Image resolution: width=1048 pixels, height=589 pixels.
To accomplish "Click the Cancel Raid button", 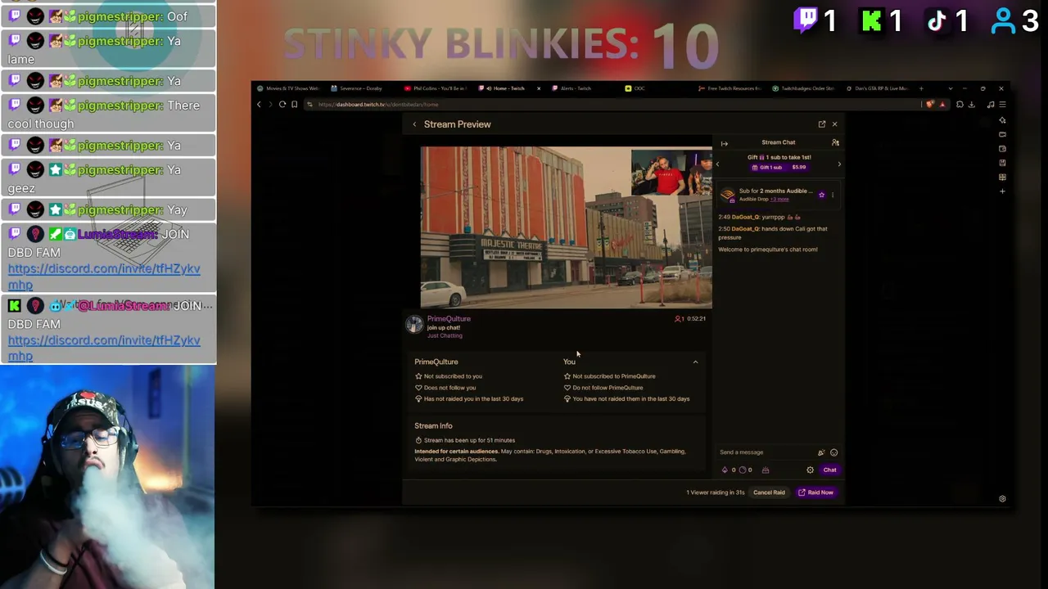I will 769,492.
